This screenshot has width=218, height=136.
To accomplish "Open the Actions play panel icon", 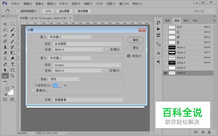I will (x=158, y=29).
